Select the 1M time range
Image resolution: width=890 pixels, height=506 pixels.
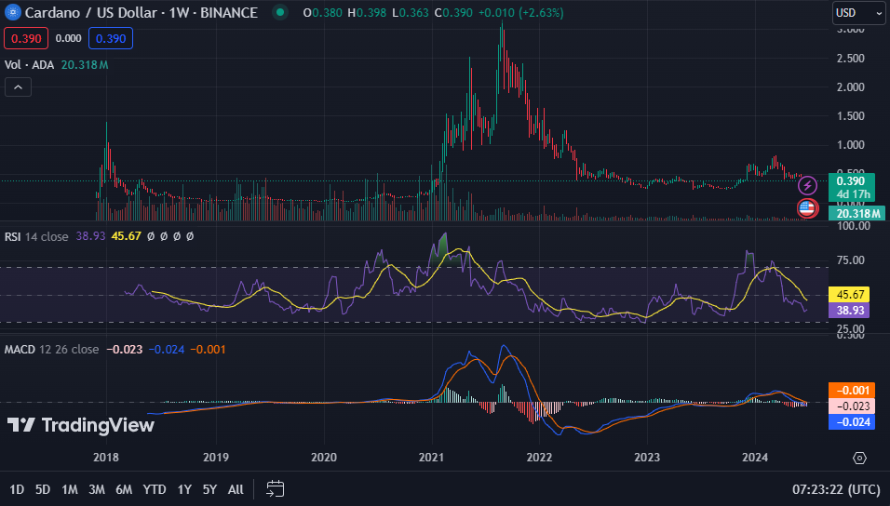tap(69, 489)
